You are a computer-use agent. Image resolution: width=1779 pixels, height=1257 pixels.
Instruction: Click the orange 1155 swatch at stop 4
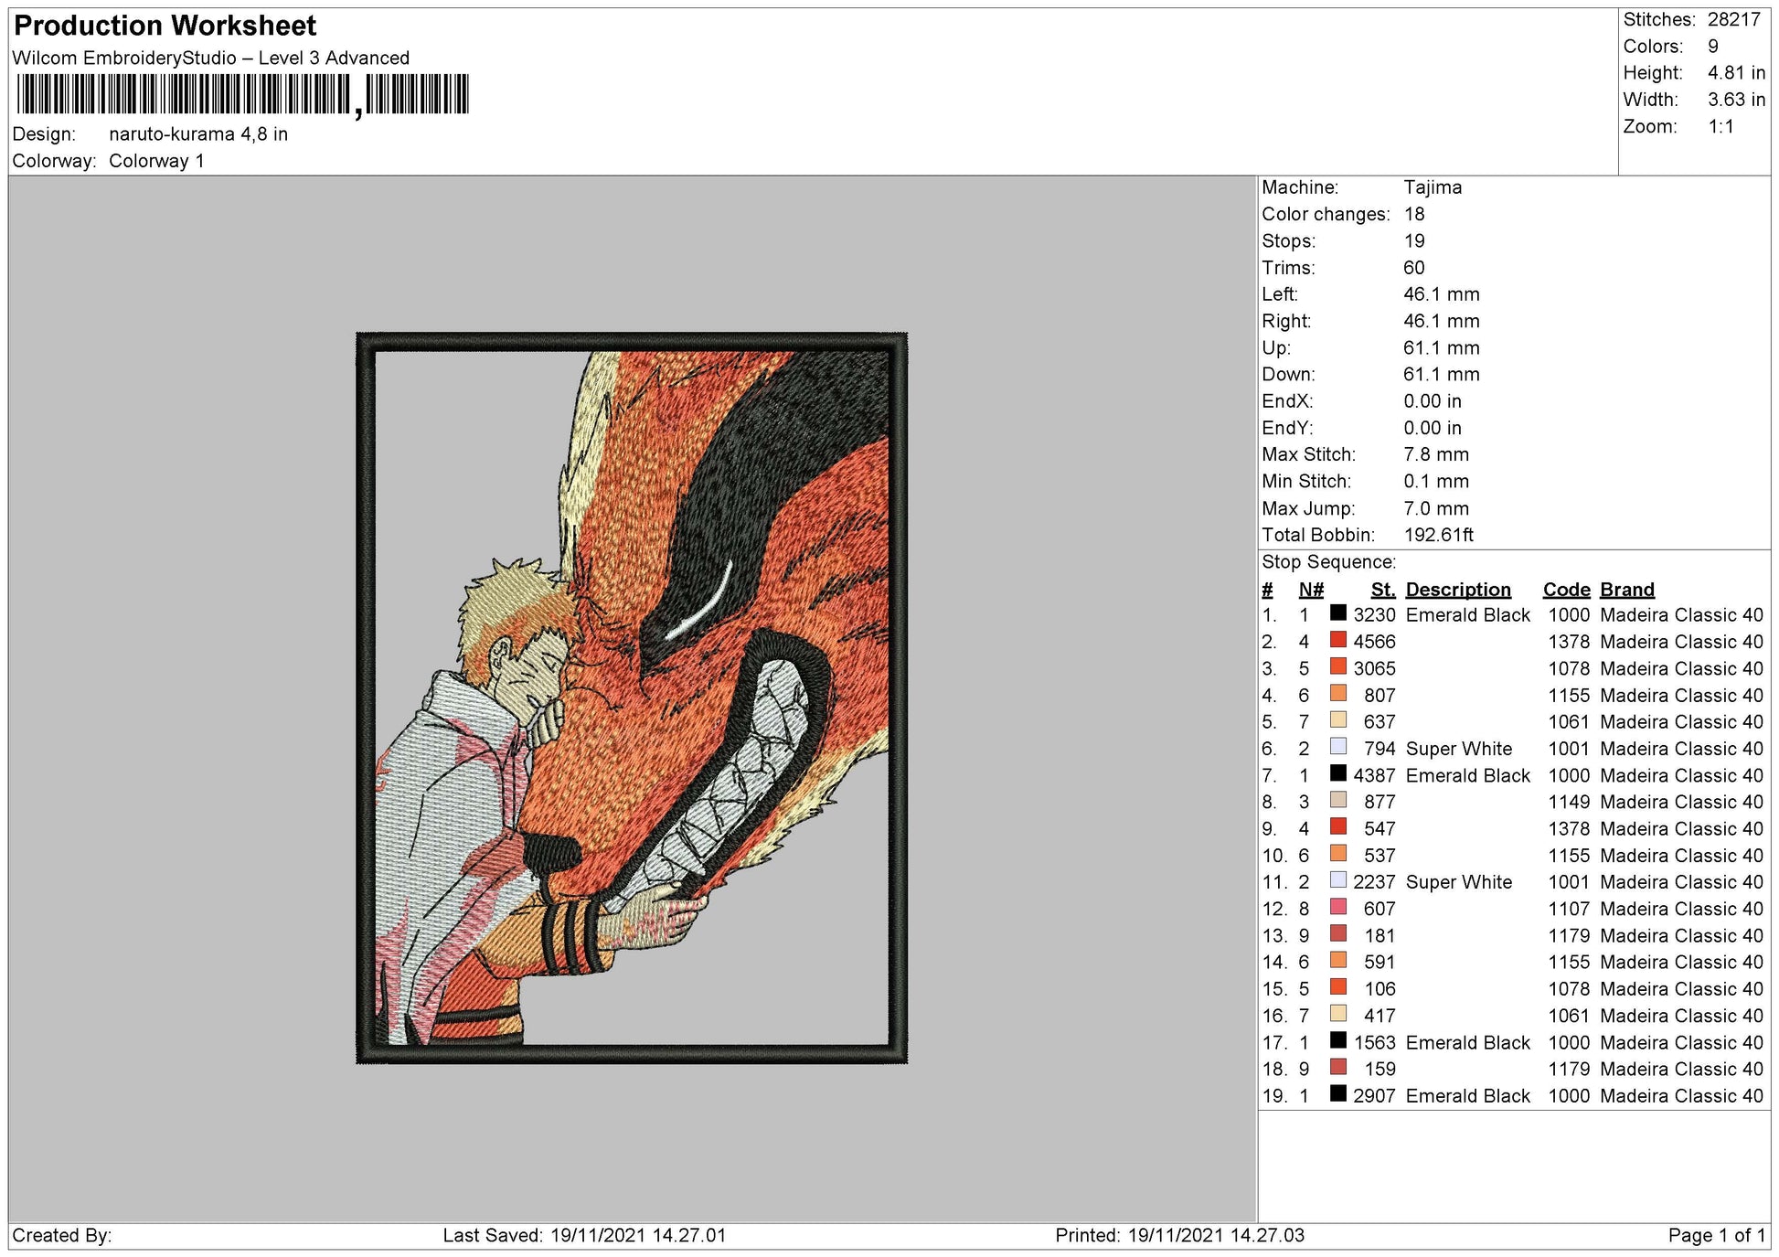pos(1337,695)
